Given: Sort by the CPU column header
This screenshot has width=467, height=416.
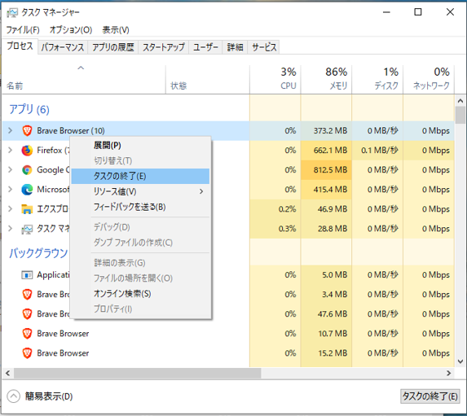Looking at the screenshot, I should click(x=275, y=79).
